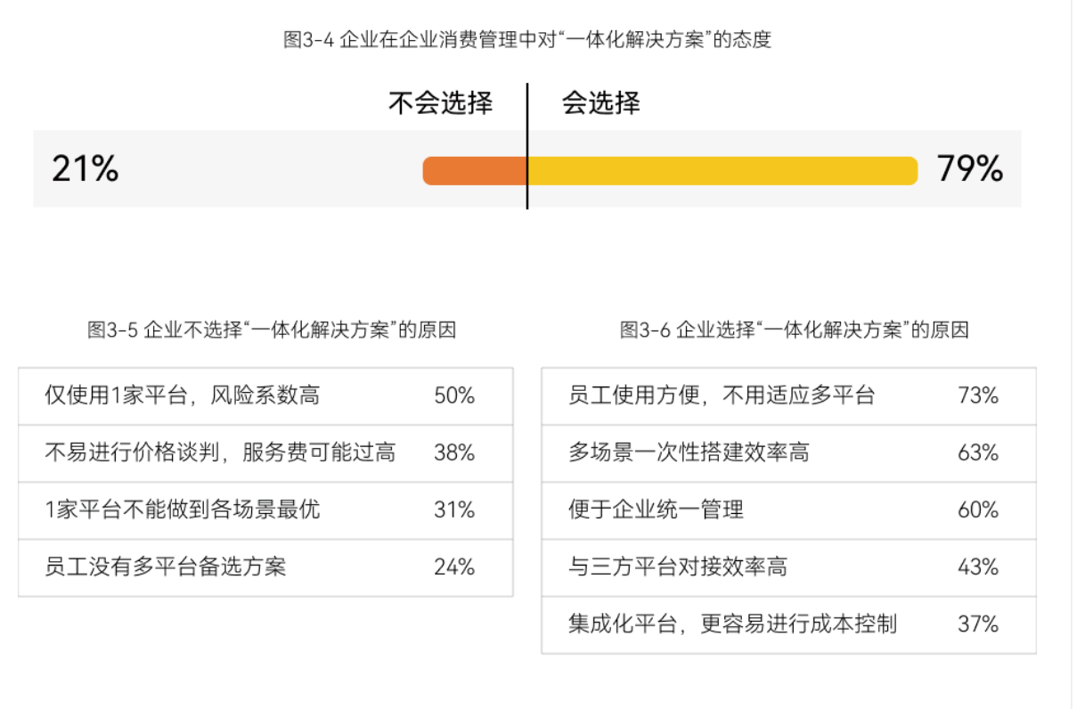Screen dimensions: 1085x709
Task: Click the 不会选择 heading label
Action: (440, 103)
